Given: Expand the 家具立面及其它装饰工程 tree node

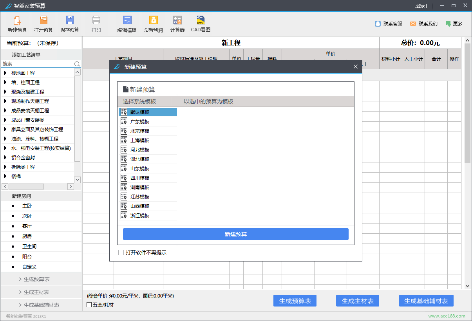Looking at the screenshot, I should click(5, 129).
